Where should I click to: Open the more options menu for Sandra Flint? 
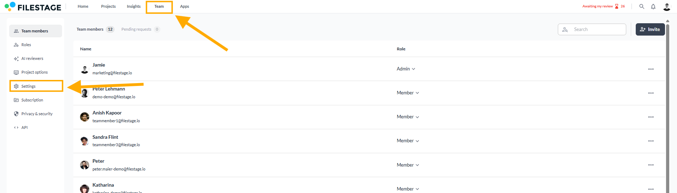pyautogui.click(x=651, y=141)
